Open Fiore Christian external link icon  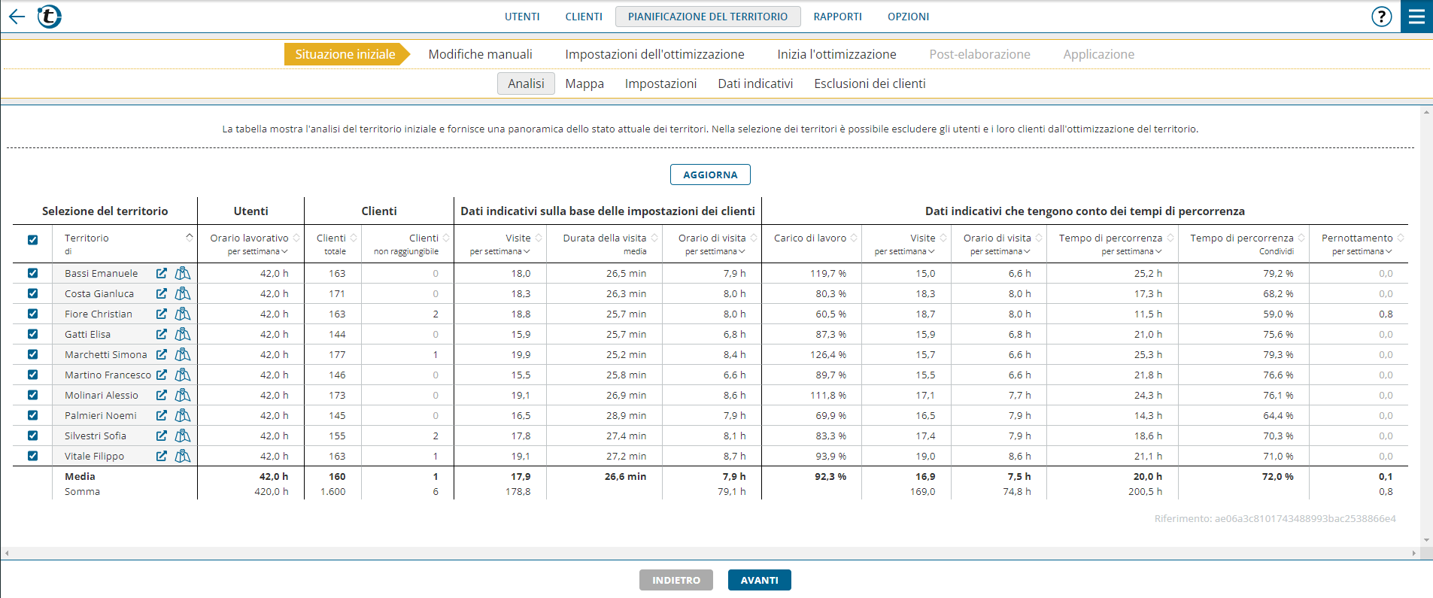point(162,314)
